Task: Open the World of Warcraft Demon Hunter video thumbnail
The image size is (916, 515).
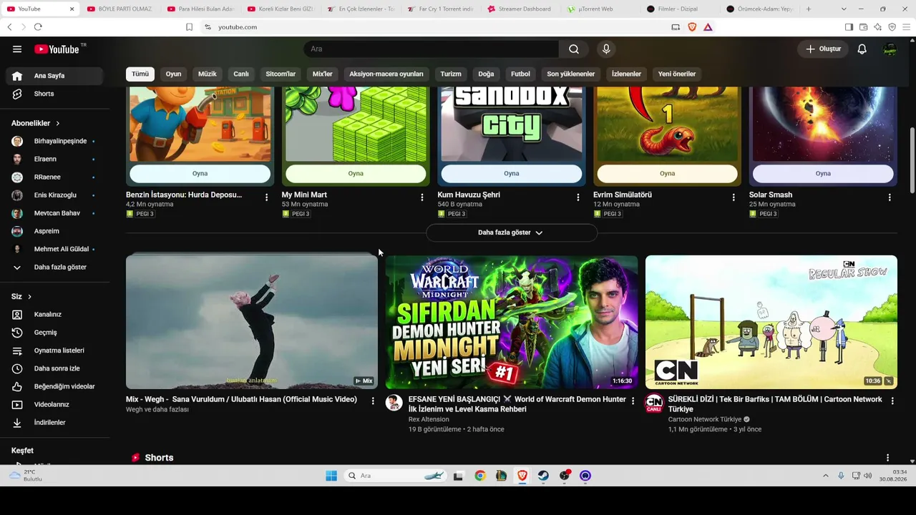Action: coord(512,322)
